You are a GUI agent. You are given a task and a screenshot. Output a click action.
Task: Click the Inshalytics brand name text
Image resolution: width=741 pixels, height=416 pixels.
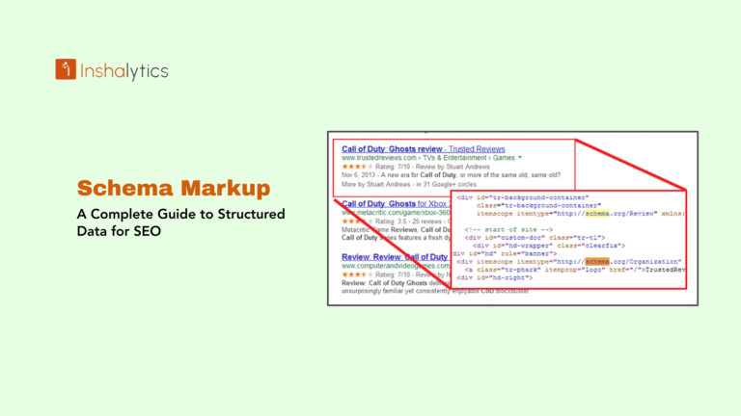click(124, 71)
